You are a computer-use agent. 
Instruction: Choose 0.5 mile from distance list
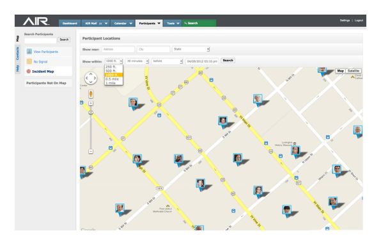tap(114, 79)
